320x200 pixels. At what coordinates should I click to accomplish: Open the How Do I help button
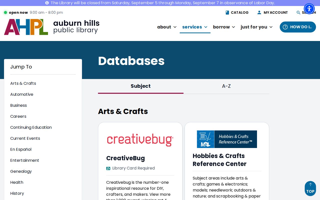coord(298,27)
